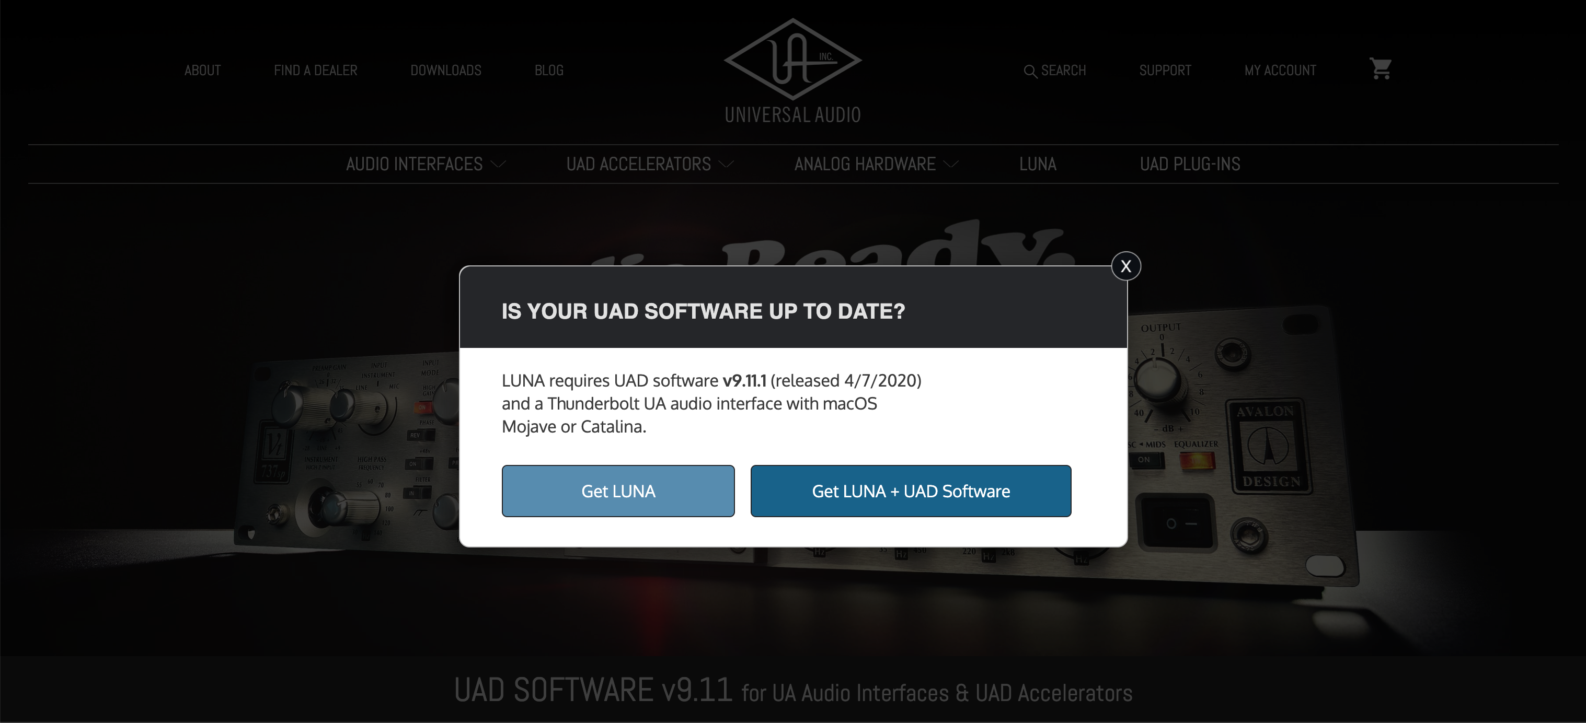The width and height of the screenshot is (1586, 723).
Task: Click the Universal Audio wordmark text
Action: 792,115
